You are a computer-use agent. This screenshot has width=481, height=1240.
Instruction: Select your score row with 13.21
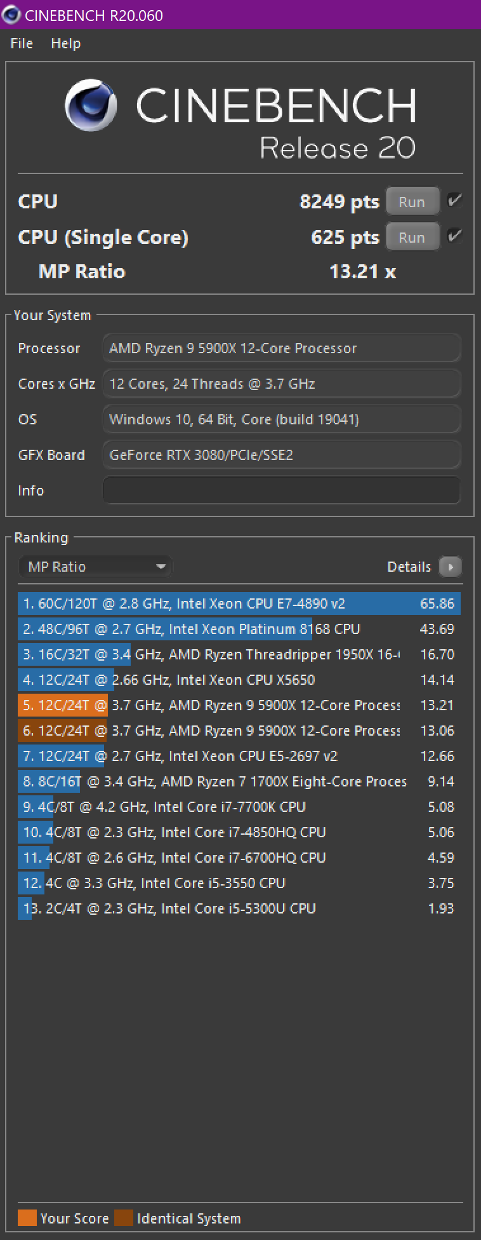click(x=239, y=705)
